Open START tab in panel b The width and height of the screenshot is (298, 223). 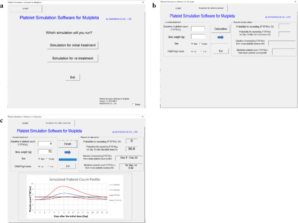click(x=178, y=8)
